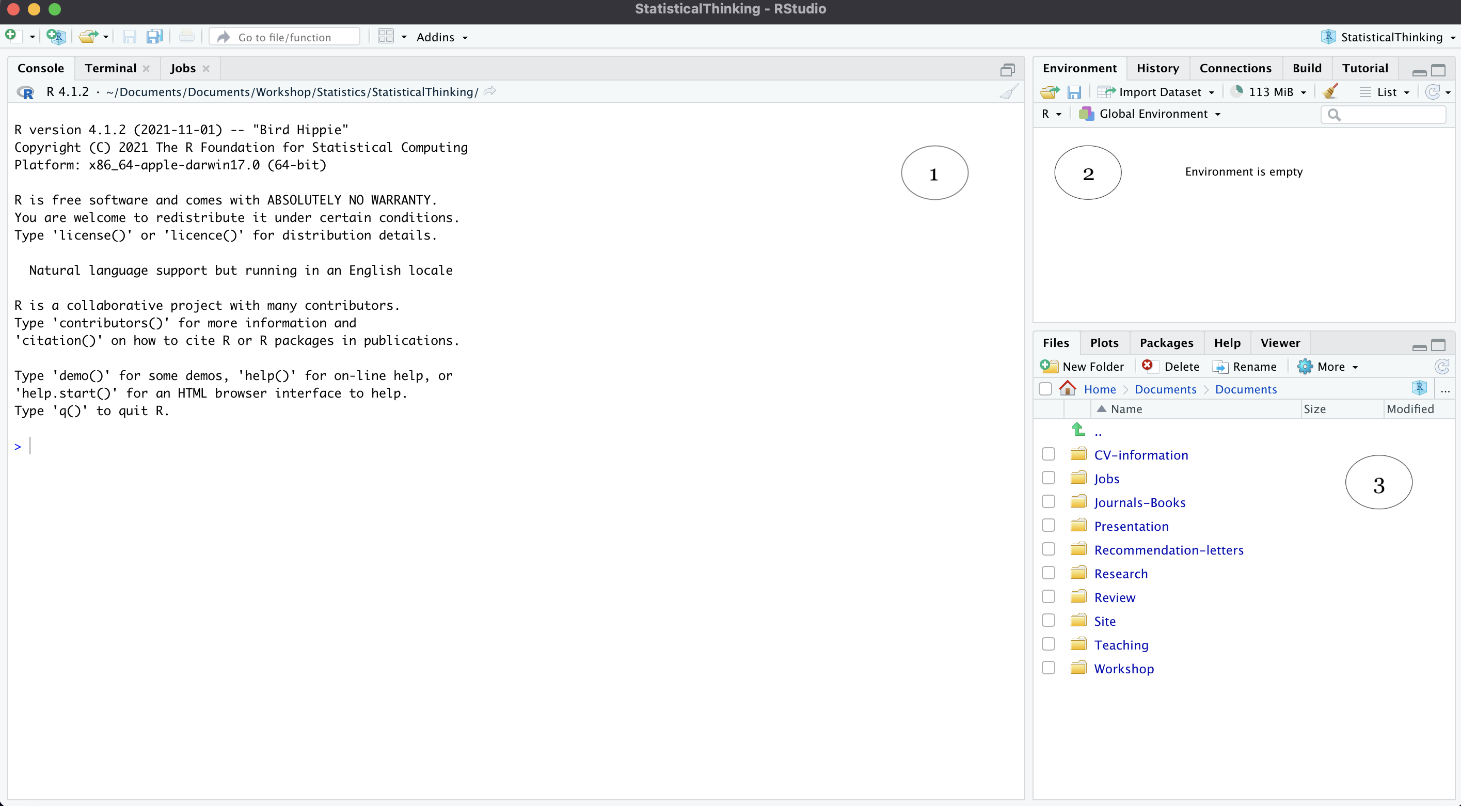This screenshot has height=806, width=1461.
Task: Clear console with the broom icon
Action: [x=1009, y=92]
